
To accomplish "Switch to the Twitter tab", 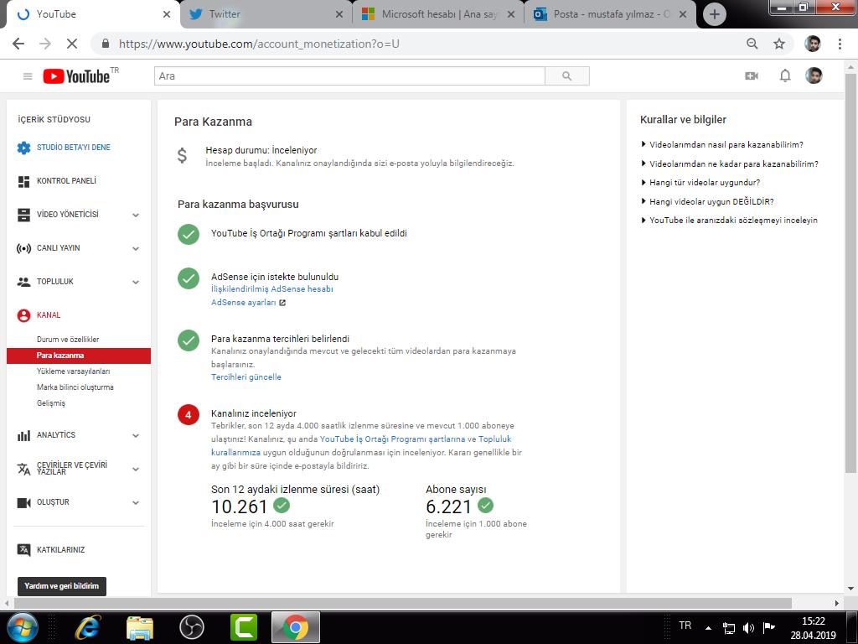I will (x=266, y=14).
